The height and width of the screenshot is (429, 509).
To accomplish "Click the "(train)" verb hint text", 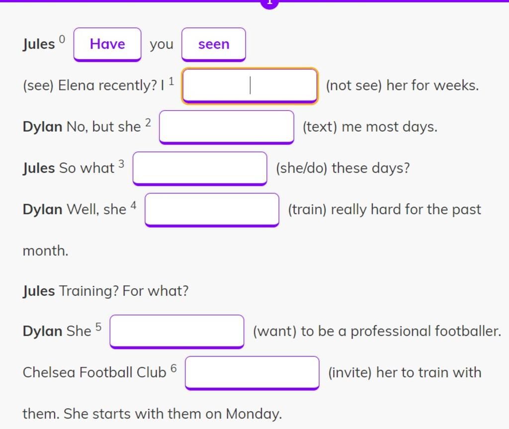I will pos(307,209).
